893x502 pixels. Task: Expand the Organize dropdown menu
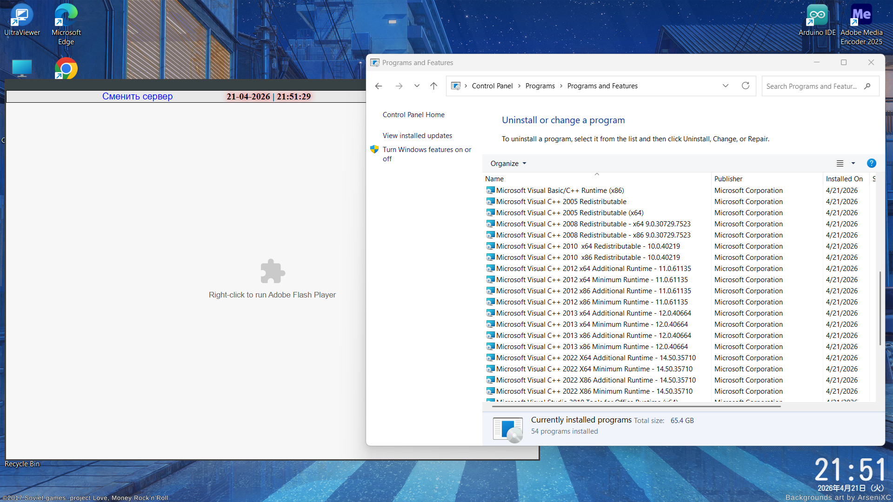point(508,164)
